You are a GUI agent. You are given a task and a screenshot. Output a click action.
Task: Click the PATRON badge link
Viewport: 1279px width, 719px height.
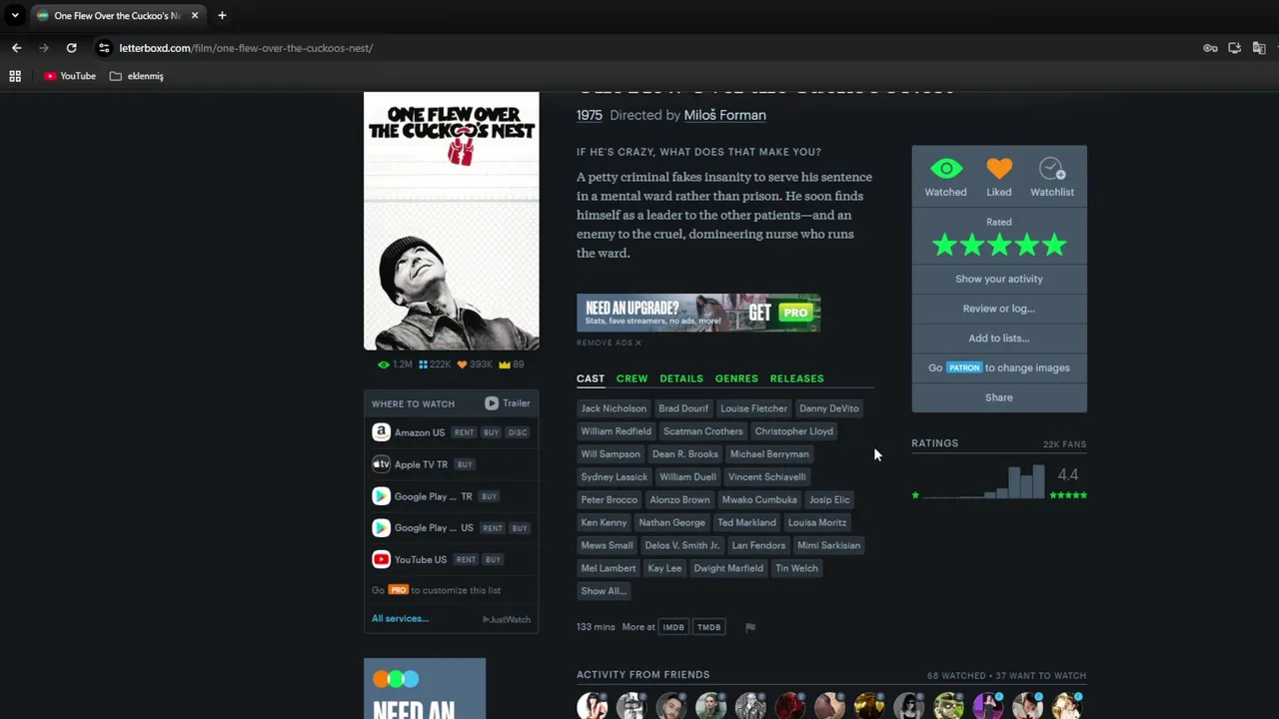tap(964, 367)
